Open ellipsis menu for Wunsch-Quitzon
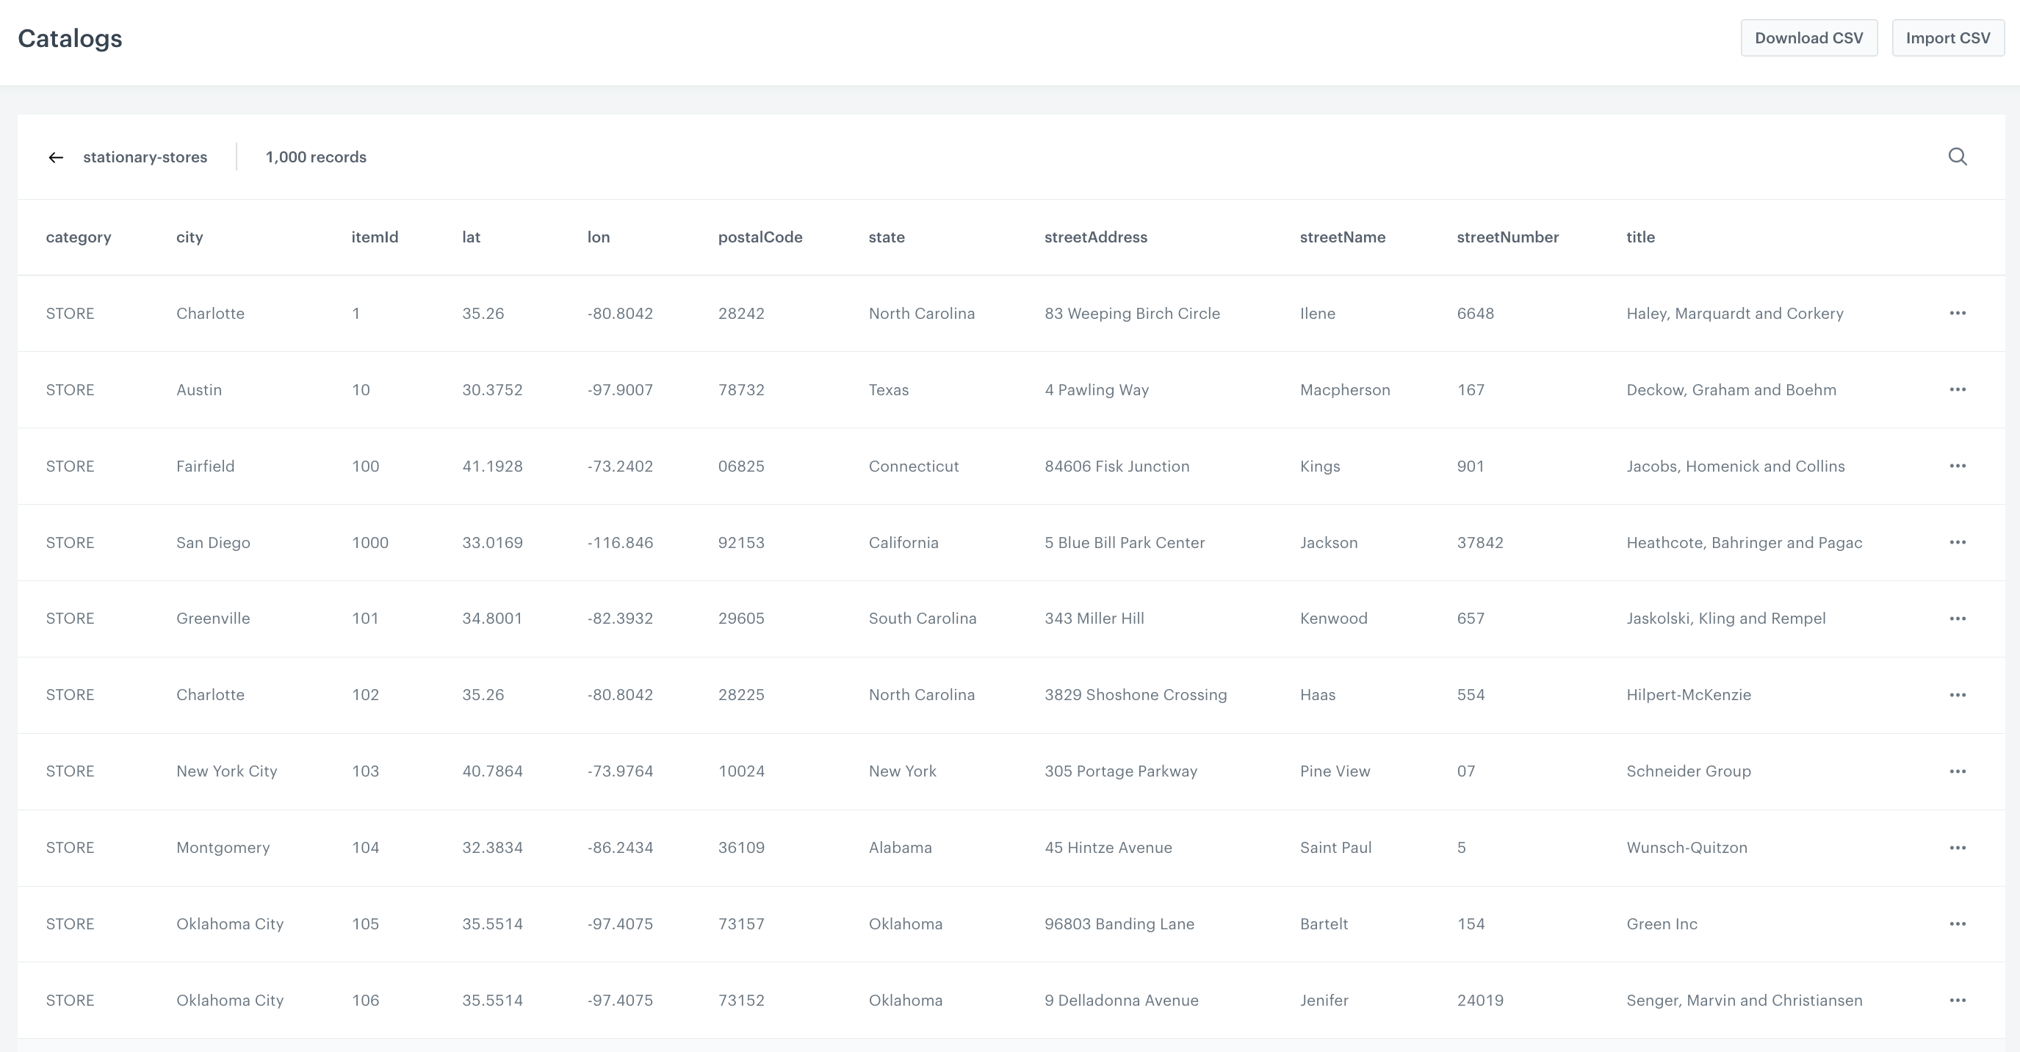This screenshot has height=1052, width=2020. coord(1958,847)
